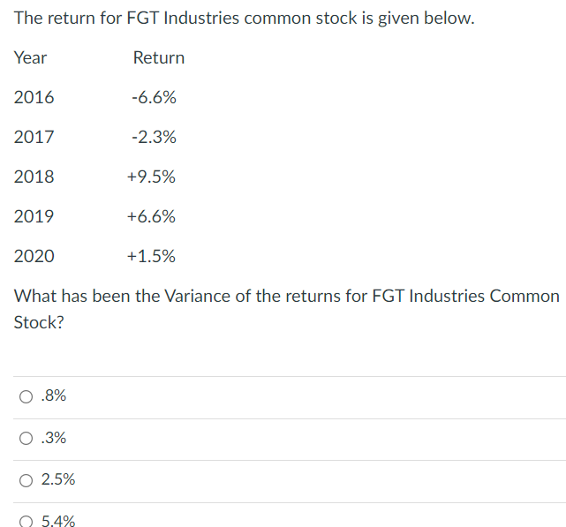The width and height of the screenshot is (566, 527).
Task: Choose the 2.5% radio option
Action: [x=26, y=480]
